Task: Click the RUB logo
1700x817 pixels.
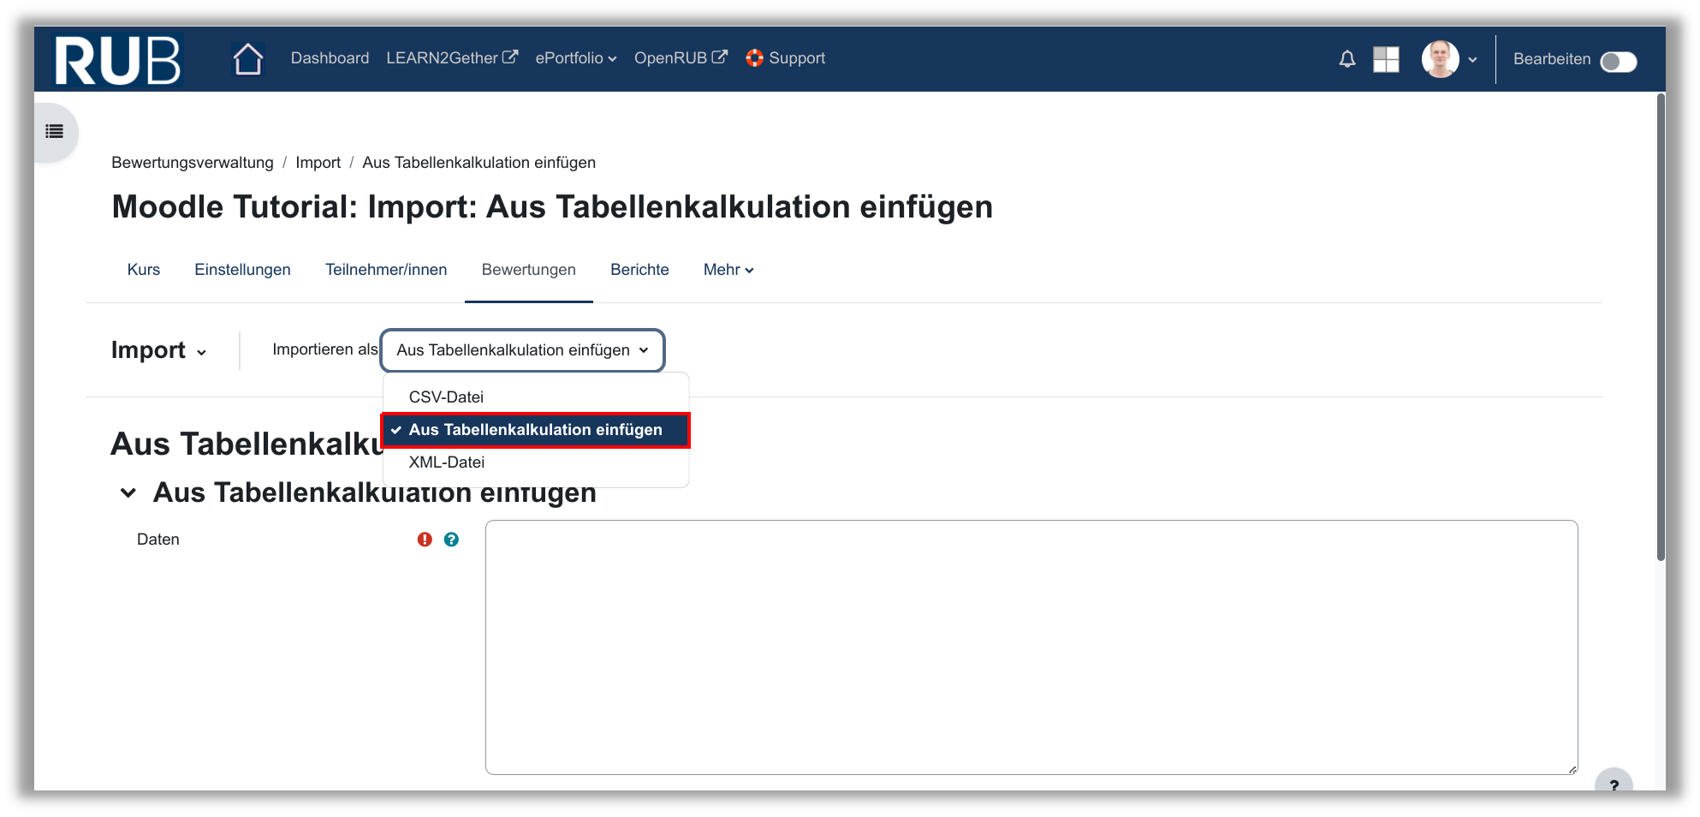Action: click(x=117, y=60)
